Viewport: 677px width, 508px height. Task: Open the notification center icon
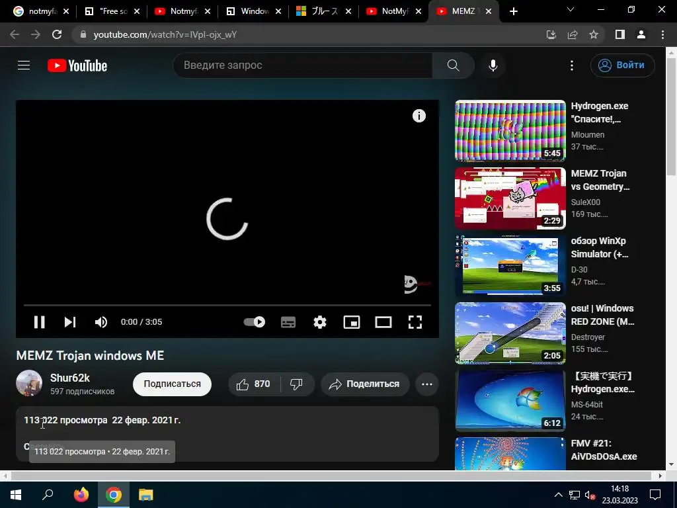655,495
